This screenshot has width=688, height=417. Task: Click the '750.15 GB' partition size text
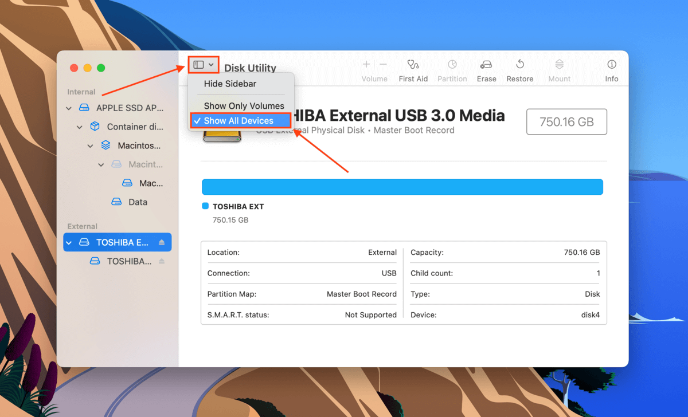[x=230, y=220]
